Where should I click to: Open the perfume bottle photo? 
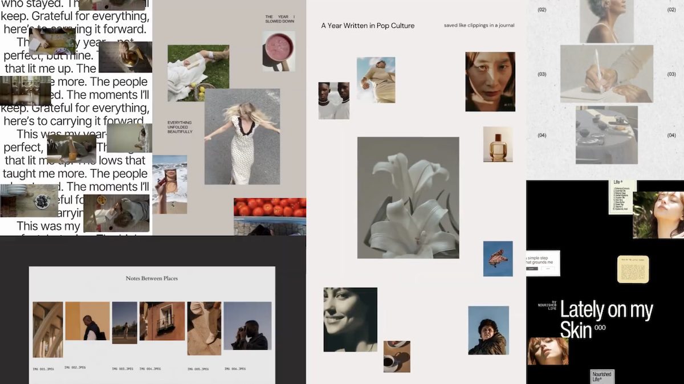[x=498, y=144]
